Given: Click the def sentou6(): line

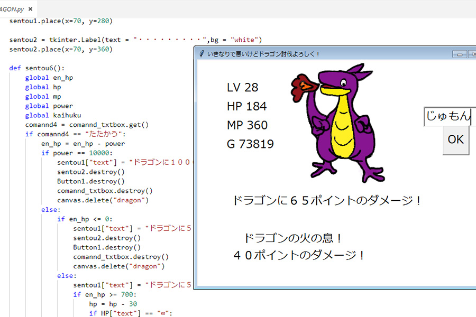Looking at the screenshot, I should click(36, 68).
